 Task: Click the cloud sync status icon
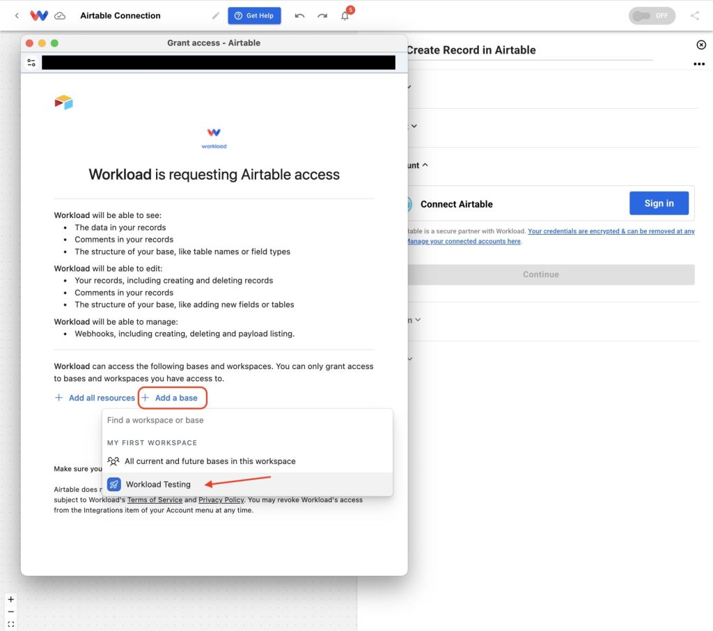pyautogui.click(x=60, y=16)
